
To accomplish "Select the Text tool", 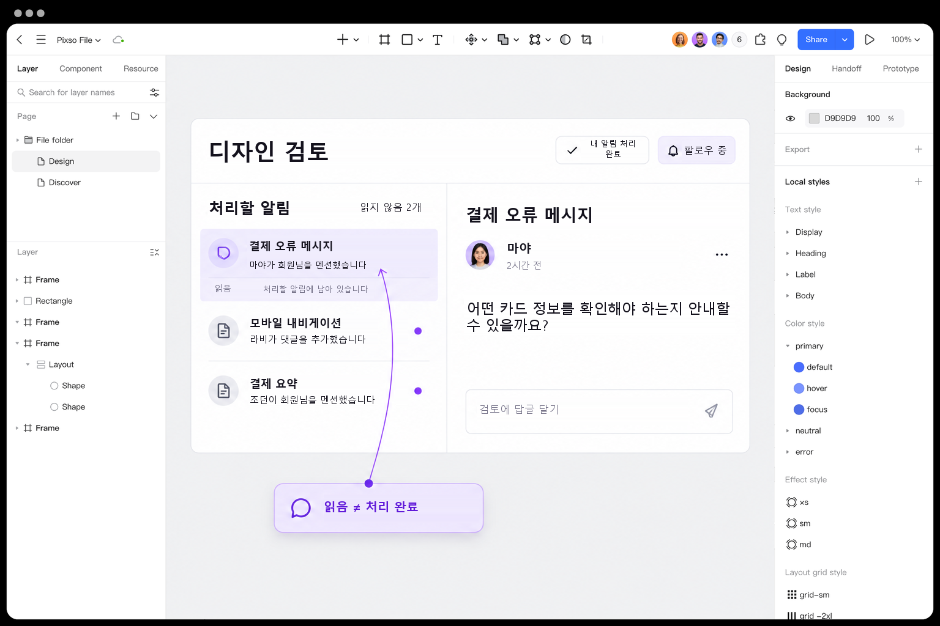I will pyautogui.click(x=438, y=40).
